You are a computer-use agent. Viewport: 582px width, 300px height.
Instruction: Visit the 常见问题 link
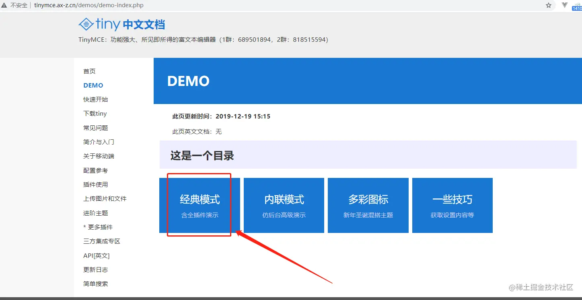95,128
